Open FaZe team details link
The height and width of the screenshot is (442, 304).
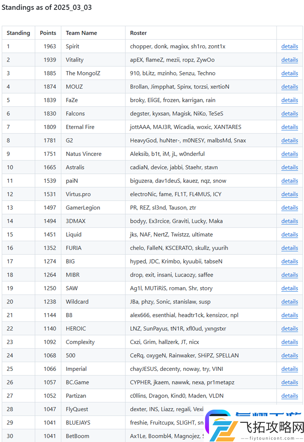(x=290, y=100)
